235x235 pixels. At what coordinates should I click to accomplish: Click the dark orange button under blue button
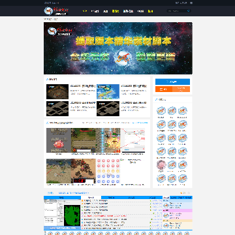point(164,89)
